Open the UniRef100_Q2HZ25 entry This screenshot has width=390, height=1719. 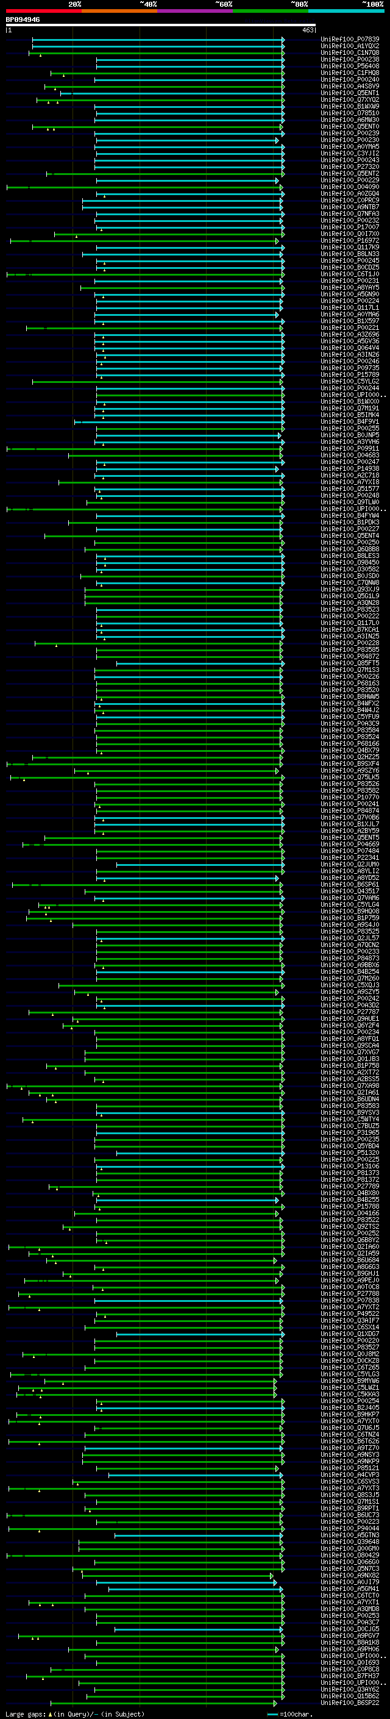pyautogui.click(x=350, y=757)
